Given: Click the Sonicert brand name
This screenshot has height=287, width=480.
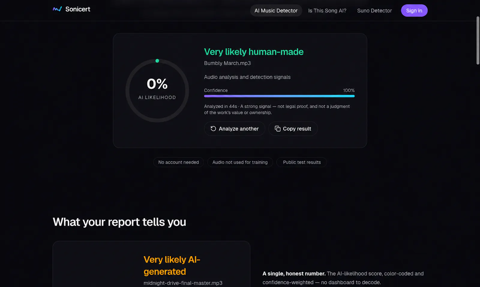Looking at the screenshot, I should click(x=78, y=9).
